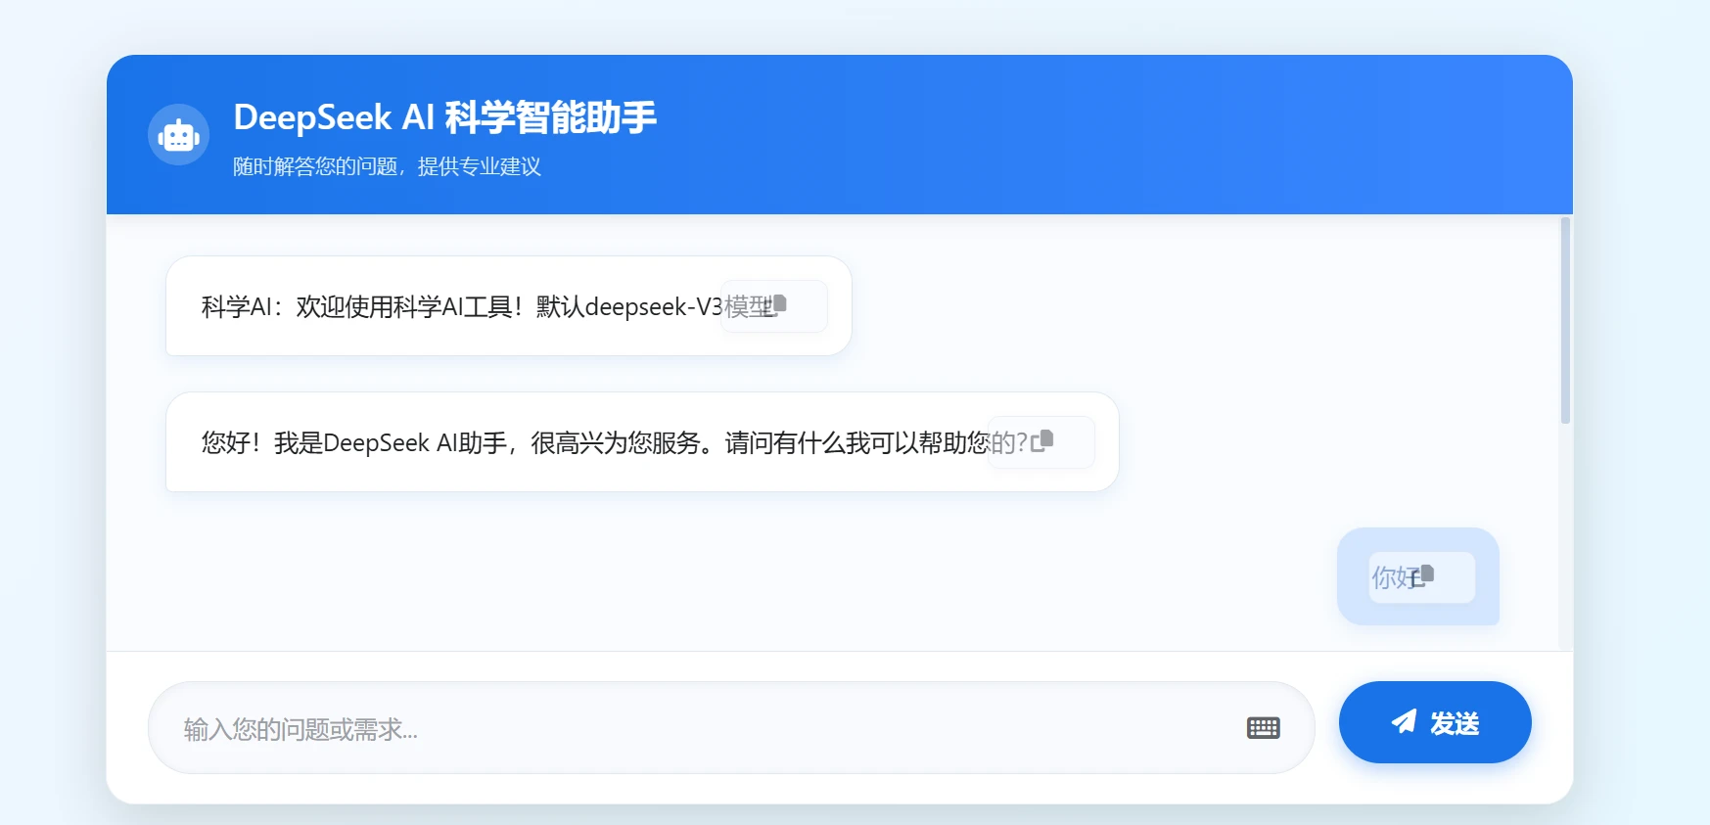Viewport: 1710px width, 825px height.
Task: Focus the 输入您的问题或需求 input field
Action: [685, 729]
